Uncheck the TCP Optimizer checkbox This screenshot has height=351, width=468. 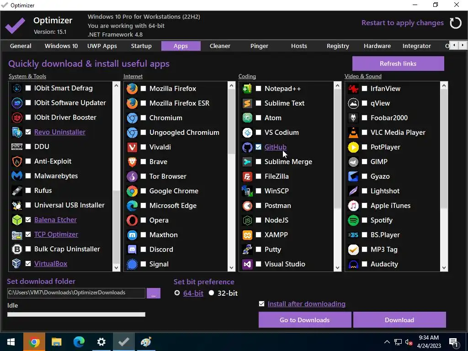coord(28,234)
